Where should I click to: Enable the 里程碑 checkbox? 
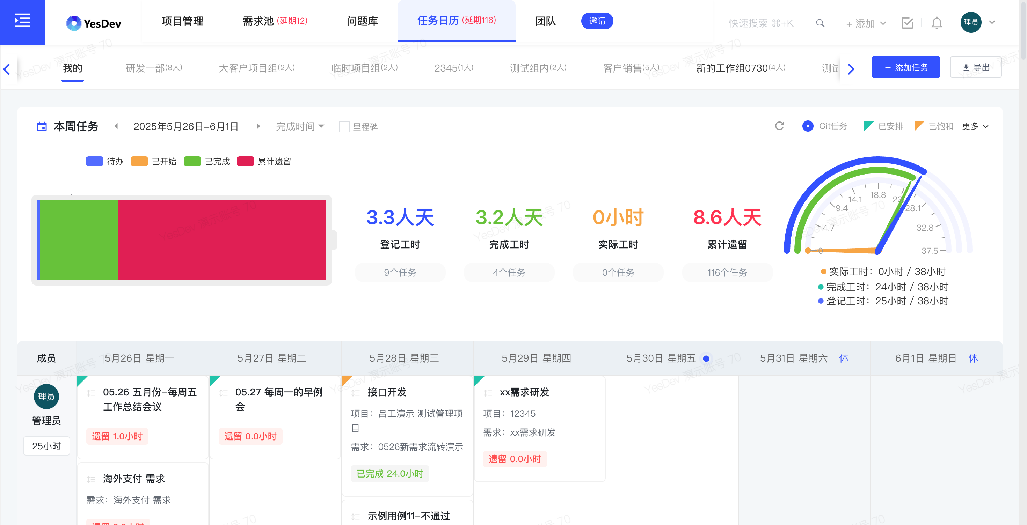(344, 127)
